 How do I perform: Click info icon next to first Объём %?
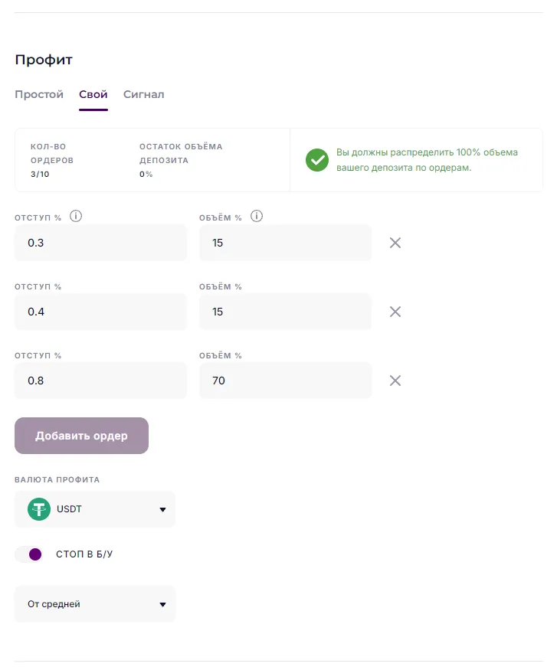pos(257,217)
